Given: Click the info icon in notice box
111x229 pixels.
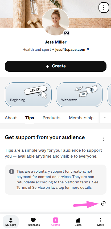Looking at the screenshot, I should (12, 171).
